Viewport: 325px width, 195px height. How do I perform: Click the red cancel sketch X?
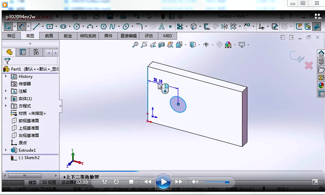pyautogui.click(x=309, y=66)
